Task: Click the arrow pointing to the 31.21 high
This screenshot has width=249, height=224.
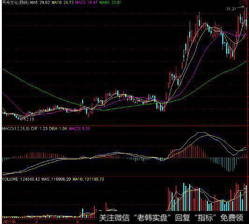Action: 241,7
